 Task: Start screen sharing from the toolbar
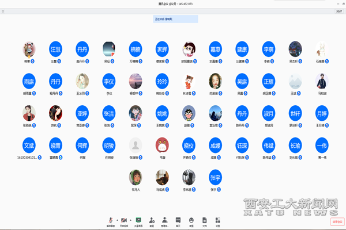pyautogui.click(x=138, y=220)
